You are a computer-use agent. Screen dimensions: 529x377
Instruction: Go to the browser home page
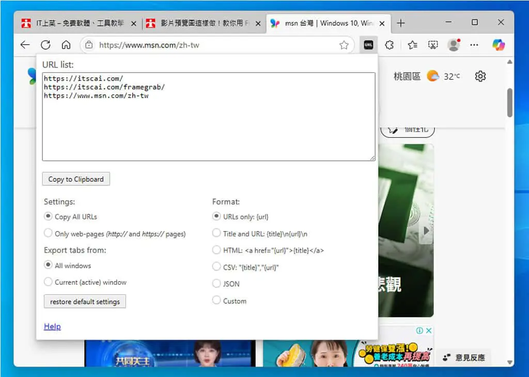[66, 45]
